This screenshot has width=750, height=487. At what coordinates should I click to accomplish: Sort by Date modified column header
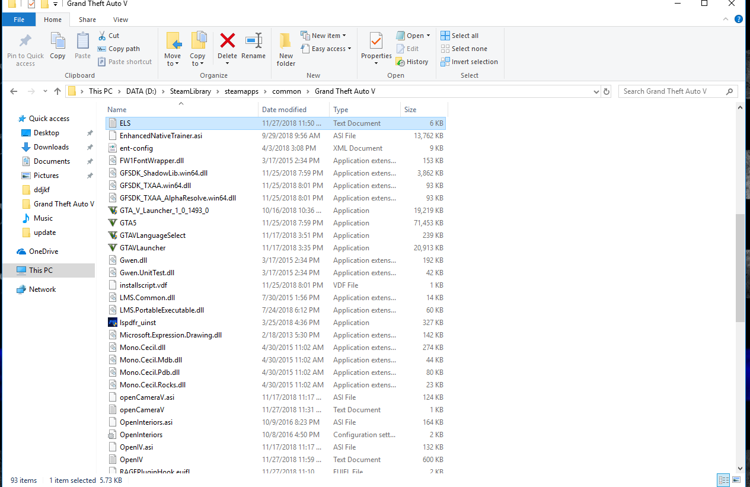coord(294,110)
